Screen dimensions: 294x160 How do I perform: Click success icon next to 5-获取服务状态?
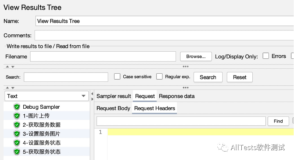[17, 152]
